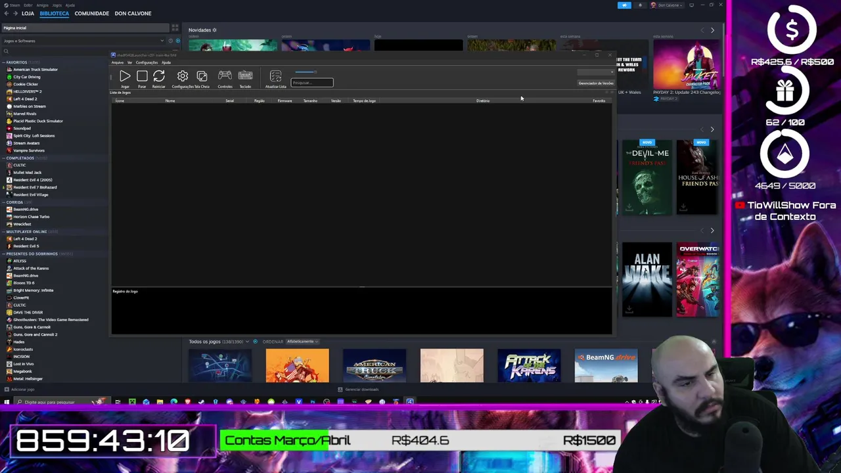Open Amigos menu in Steam window

44,5
